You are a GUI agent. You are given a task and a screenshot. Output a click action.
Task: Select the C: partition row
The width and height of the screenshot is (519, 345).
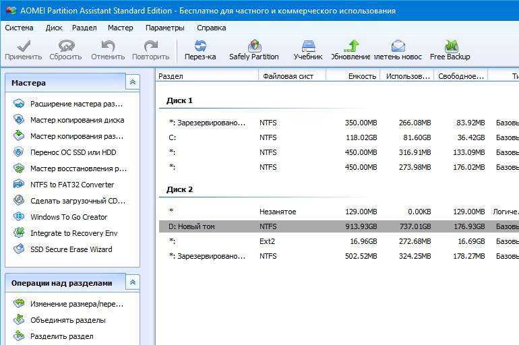coord(339,137)
